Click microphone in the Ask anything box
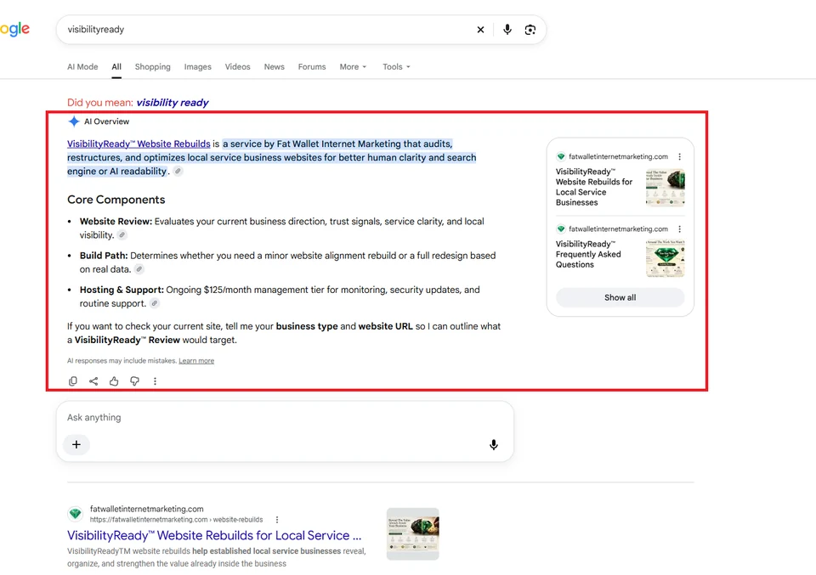 [x=493, y=444]
